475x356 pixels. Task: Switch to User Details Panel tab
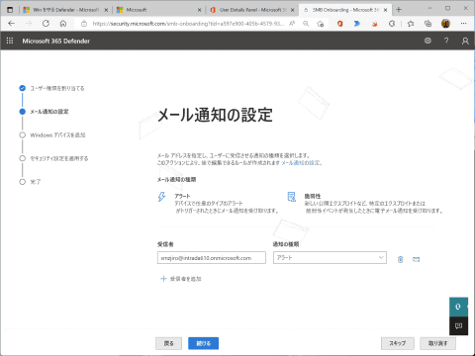click(x=252, y=10)
